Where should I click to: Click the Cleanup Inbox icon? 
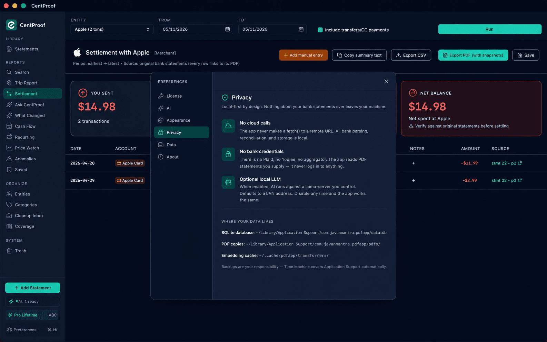point(9,216)
